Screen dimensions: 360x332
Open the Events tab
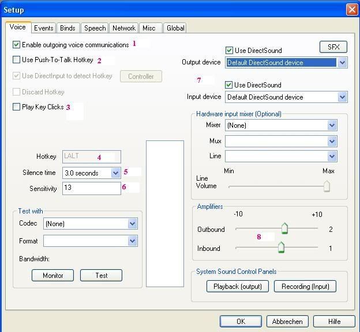pos(44,28)
